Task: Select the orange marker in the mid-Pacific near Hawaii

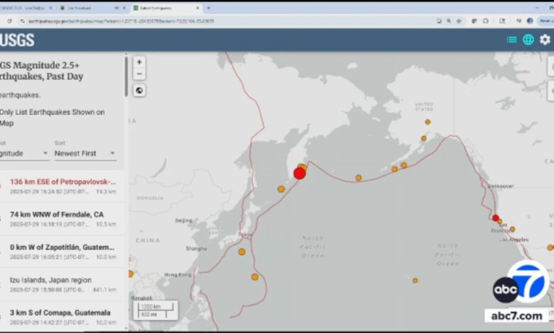Action: 415,281
